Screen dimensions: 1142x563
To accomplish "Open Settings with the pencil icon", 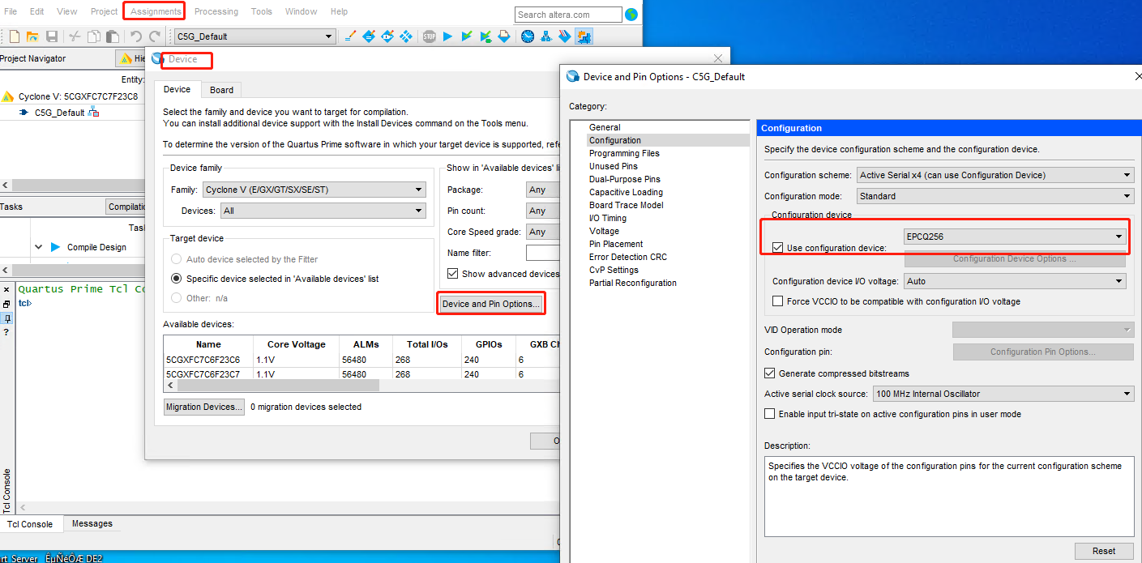I will 350,36.
